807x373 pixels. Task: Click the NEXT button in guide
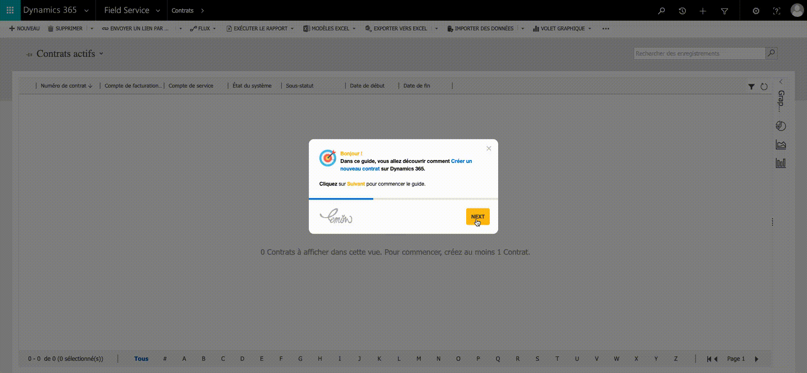(x=478, y=216)
